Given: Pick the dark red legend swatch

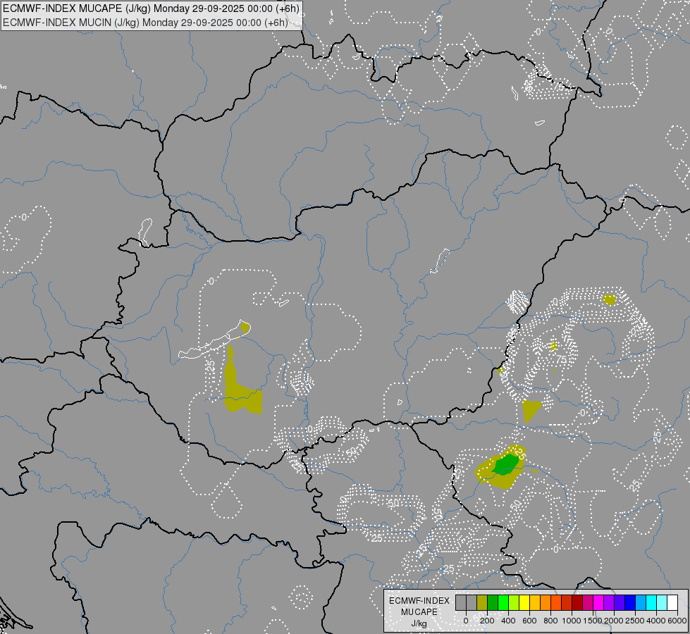Looking at the screenshot, I should (x=577, y=602).
